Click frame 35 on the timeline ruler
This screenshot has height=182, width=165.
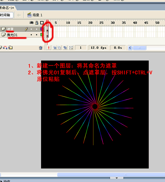pos(124,23)
